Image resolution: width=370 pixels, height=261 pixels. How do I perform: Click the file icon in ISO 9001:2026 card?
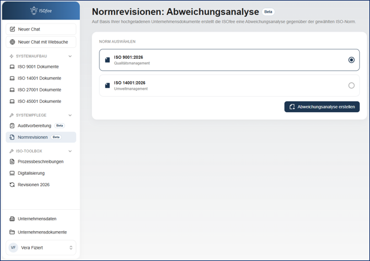(107, 60)
